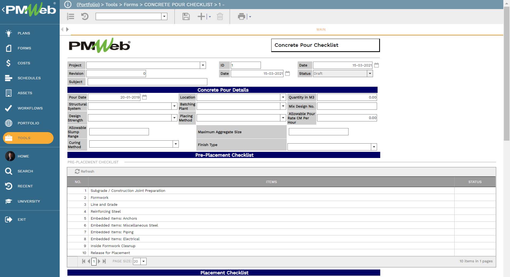Open the Finish Type dropdown
Image resolution: width=510 pixels, height=277 pixels.
(374, 147)
